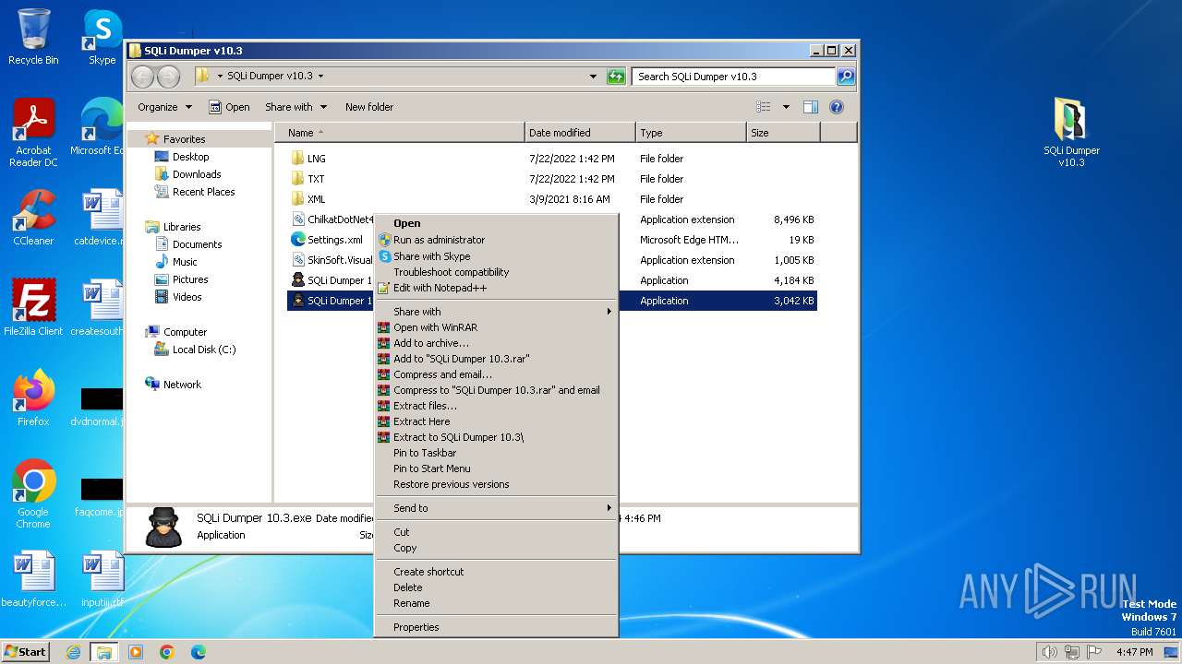
Task: Launch CCleaner desktop shortcut
Action: click(x=33, y=218)
